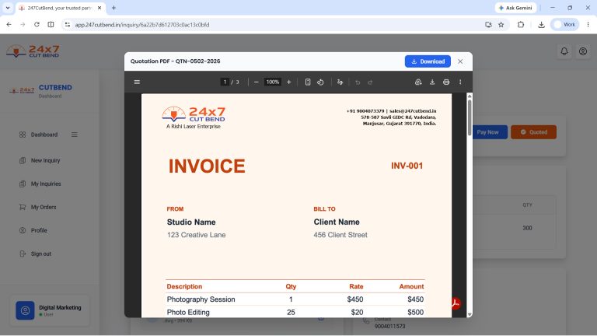597x336 pixels.
Task: Click the 24x7 Cut Bend header logo
Action: 33,51
